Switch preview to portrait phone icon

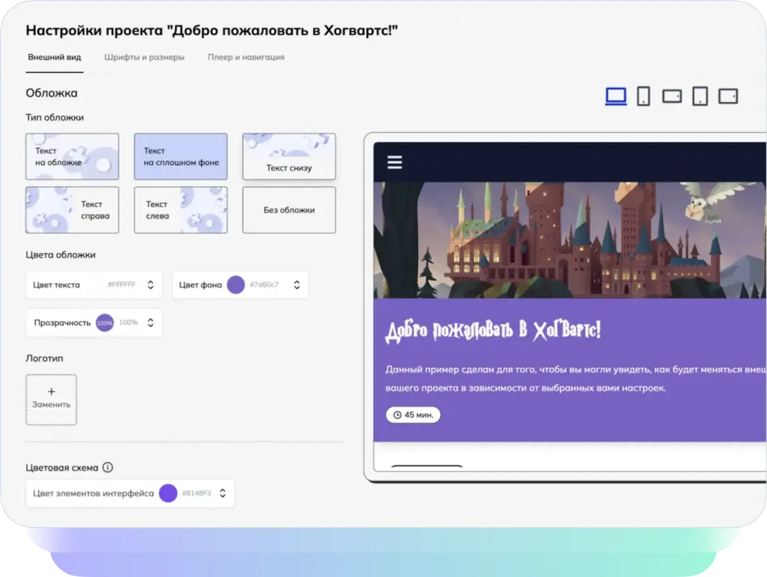(644, 96)
